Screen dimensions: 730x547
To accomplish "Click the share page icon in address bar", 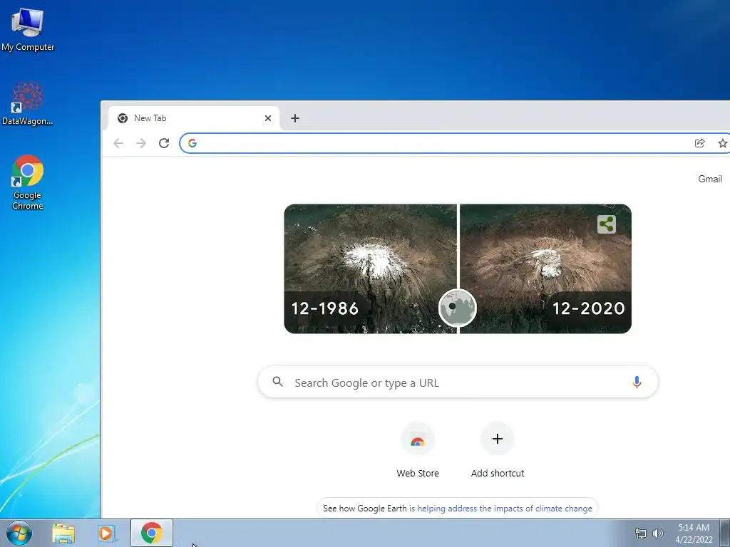I will coord(699,143).
